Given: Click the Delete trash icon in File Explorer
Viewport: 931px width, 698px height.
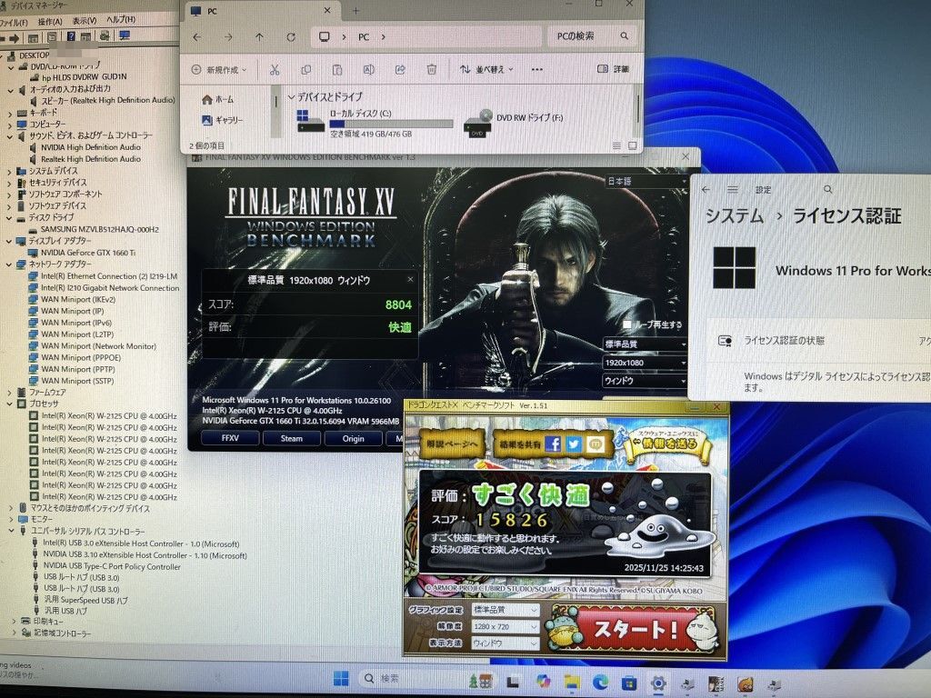Looking at the screenshot, I should pos(432,69).
